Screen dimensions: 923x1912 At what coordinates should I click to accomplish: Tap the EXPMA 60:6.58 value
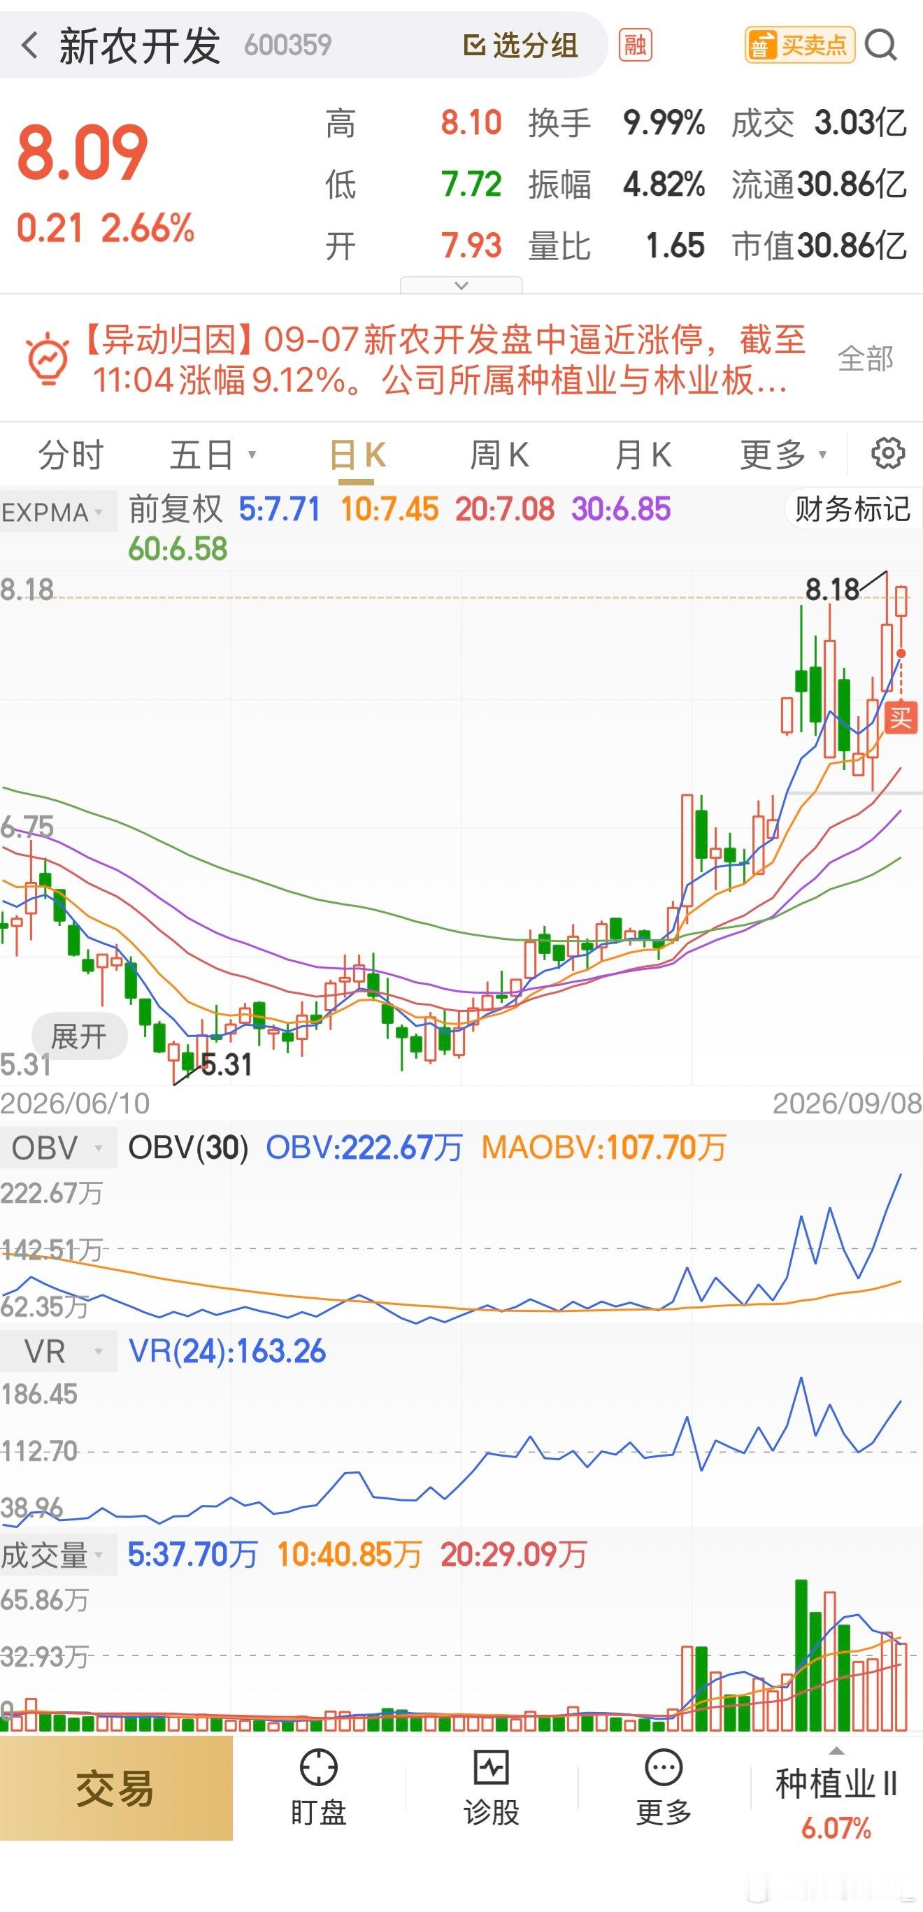click(178, 549)
